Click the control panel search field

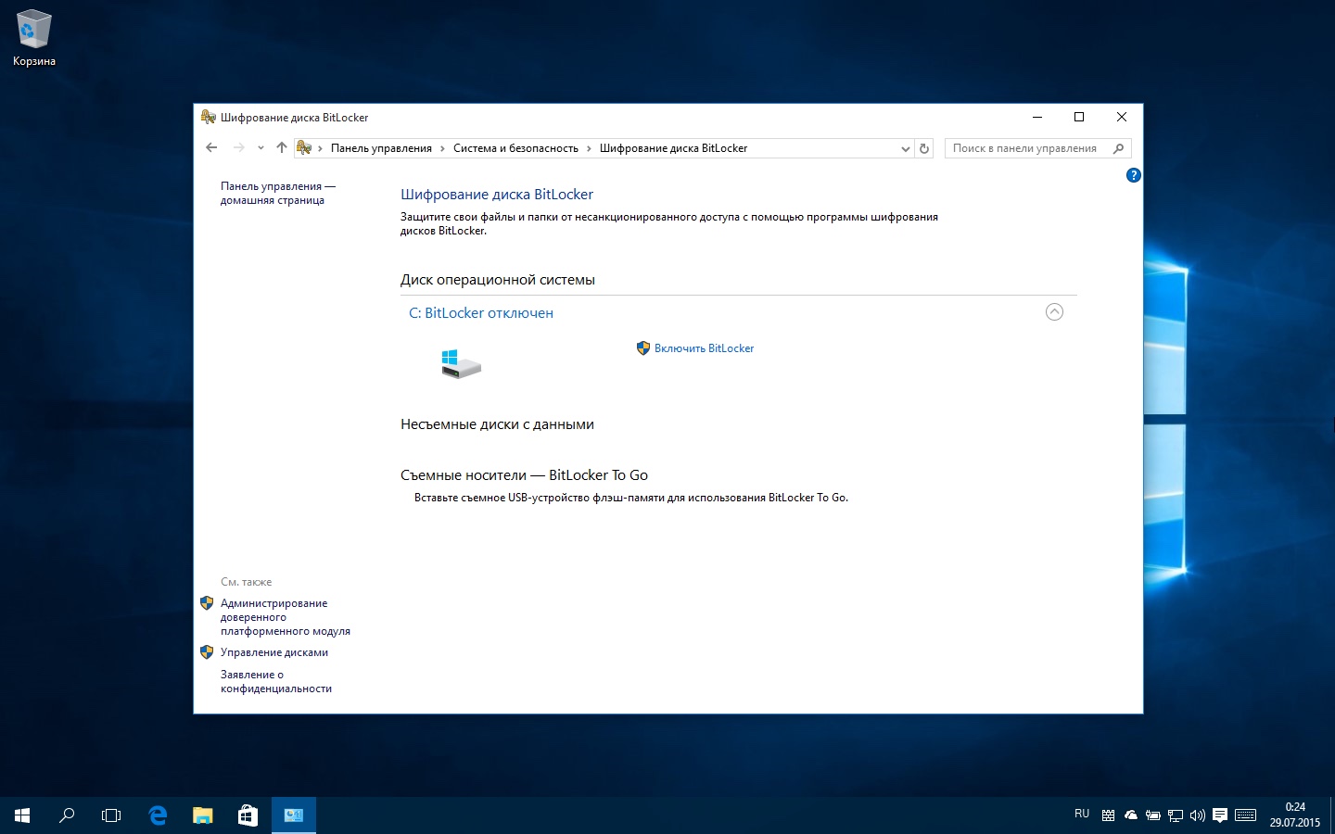point(1024,148)
